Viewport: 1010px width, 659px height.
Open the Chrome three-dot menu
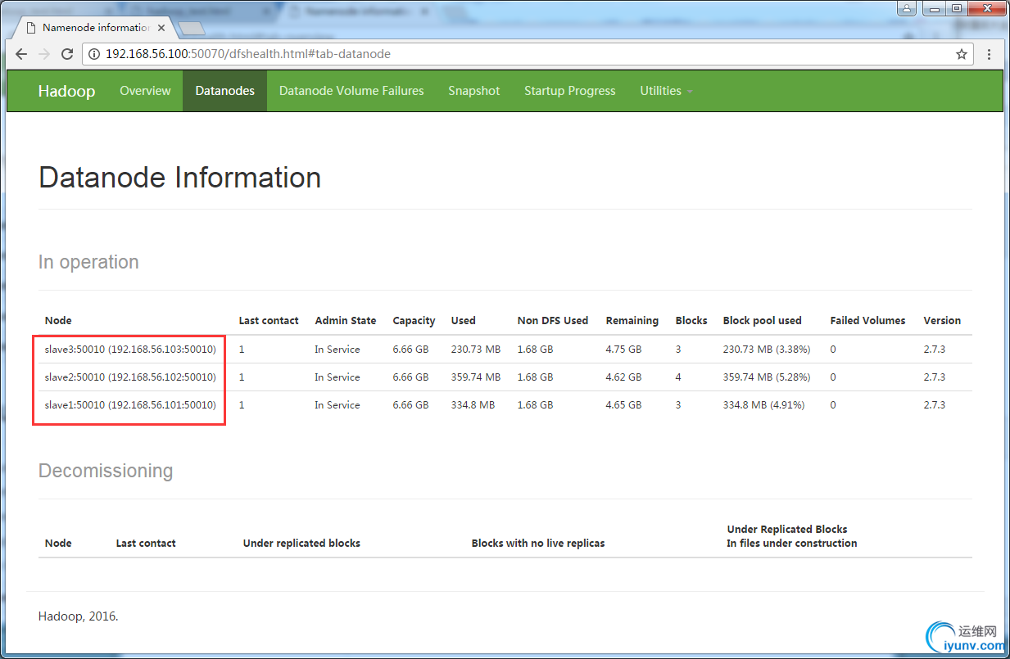pyautogui.click(x=990, y=54)
